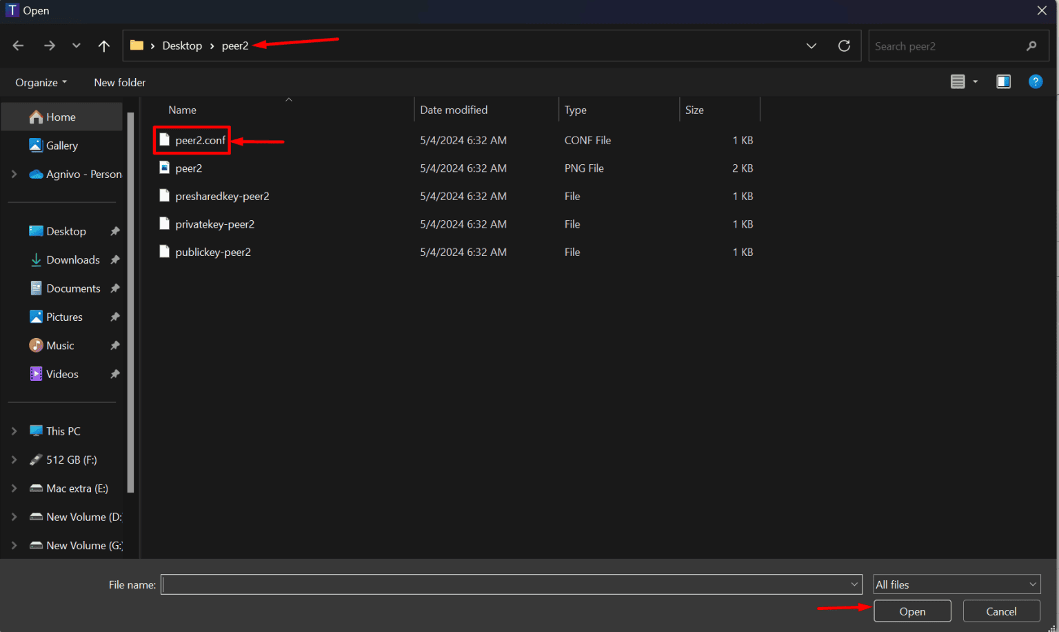Select the Gallery item in the sidebar
1059x632 pixels.
[x=61, y=146]
